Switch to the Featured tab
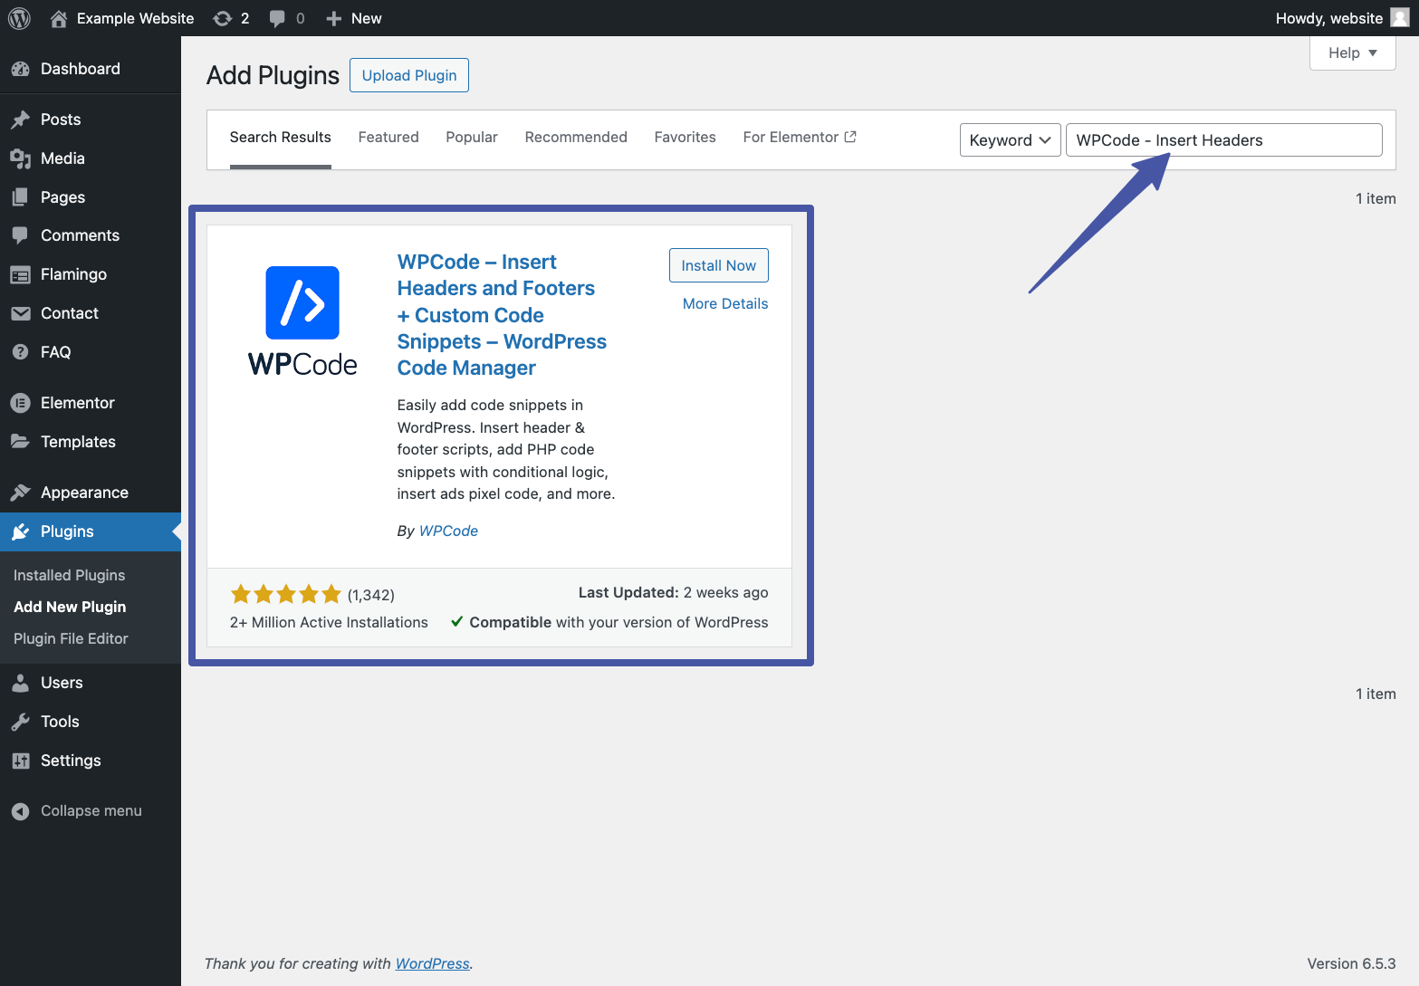 pos(388,138)
